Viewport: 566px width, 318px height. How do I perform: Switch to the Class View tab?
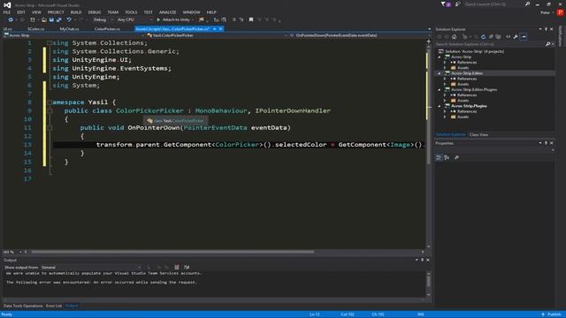click(x=479, y=135)
